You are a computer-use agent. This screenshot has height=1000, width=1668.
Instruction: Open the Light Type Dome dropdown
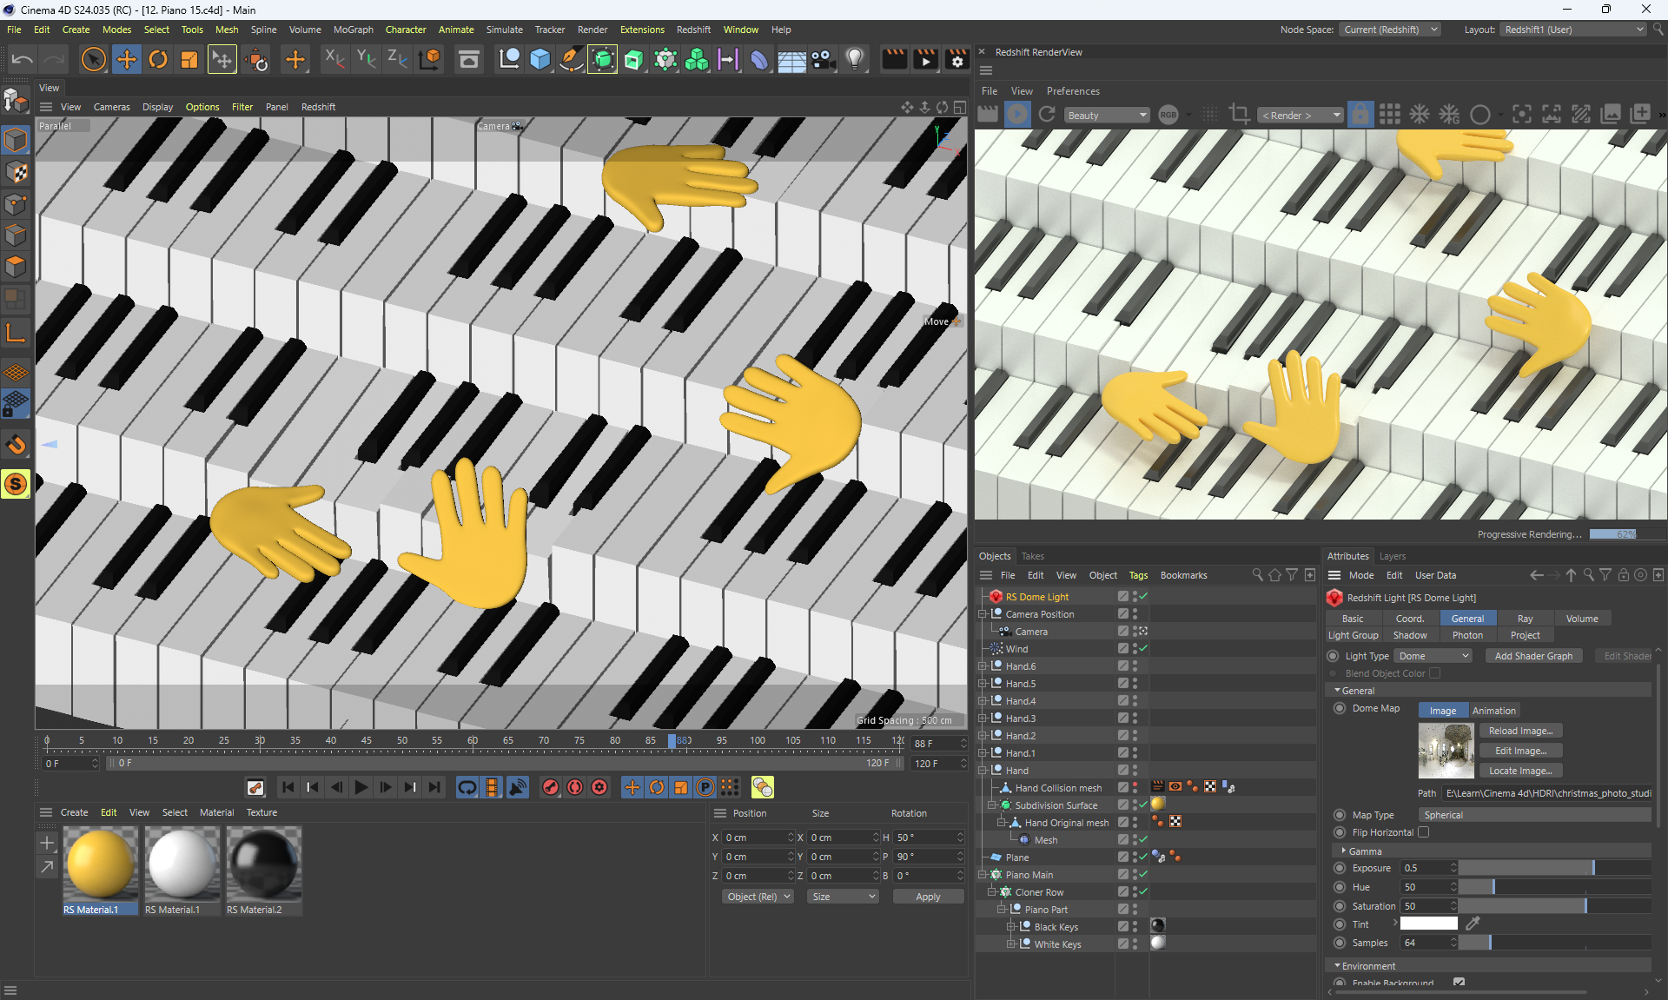tap(1433, 656)
